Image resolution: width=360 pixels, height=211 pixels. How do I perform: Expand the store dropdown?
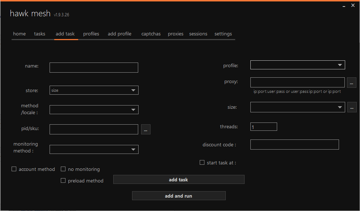94,90
